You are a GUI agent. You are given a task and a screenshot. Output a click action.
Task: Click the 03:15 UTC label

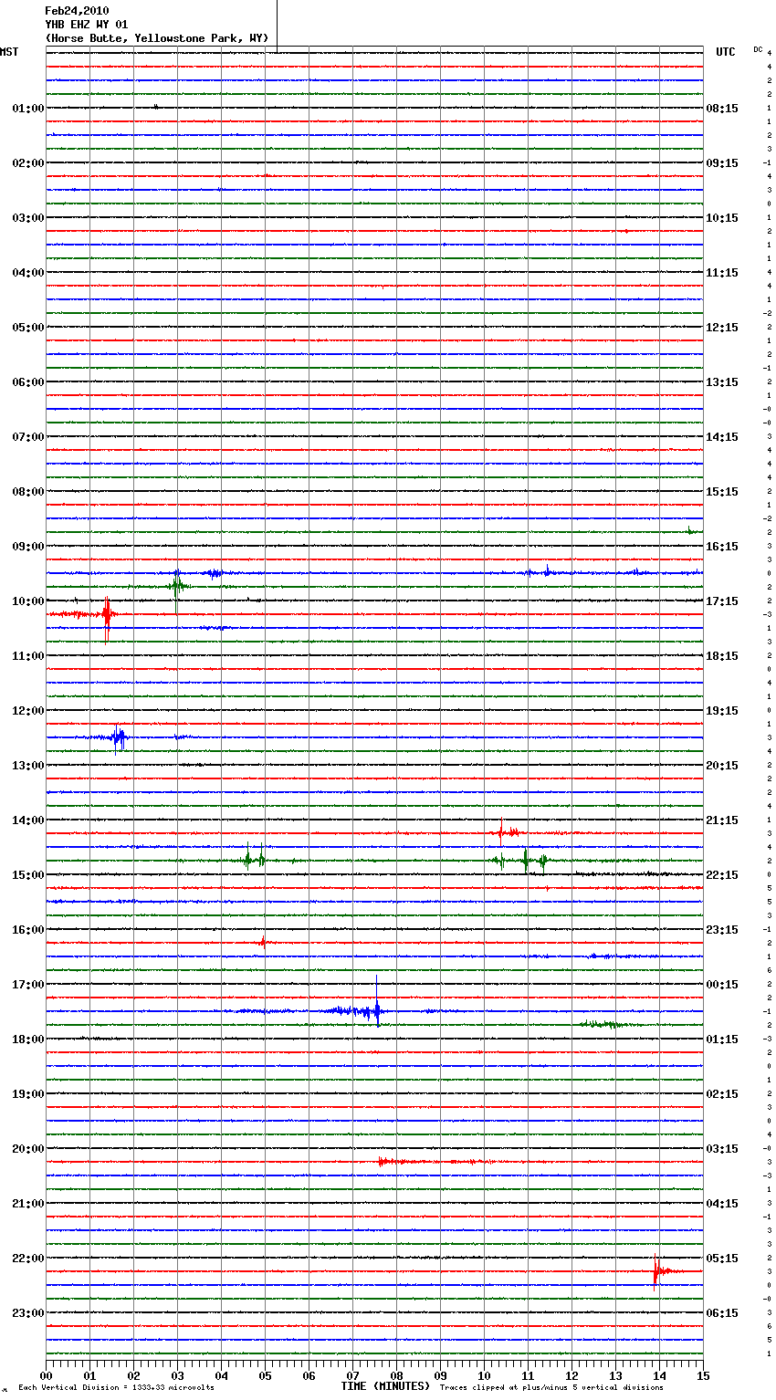click(x=722, y=1149)
